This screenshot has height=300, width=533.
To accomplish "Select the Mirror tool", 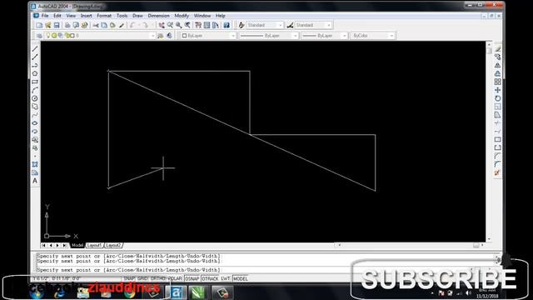I will point(498,65).
